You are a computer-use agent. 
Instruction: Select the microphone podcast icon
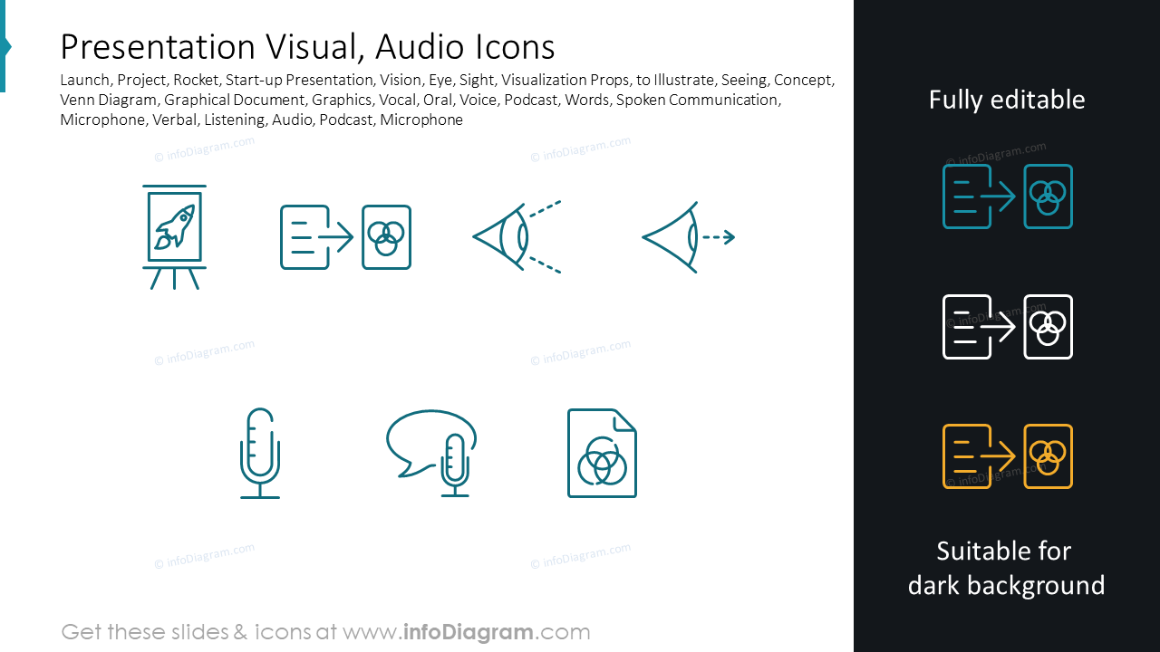(260, 453)
